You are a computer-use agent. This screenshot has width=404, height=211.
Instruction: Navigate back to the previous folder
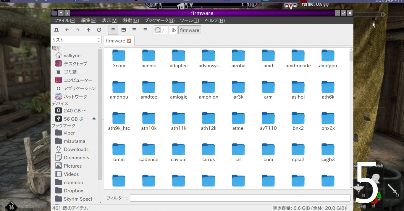tap(67, 30)
